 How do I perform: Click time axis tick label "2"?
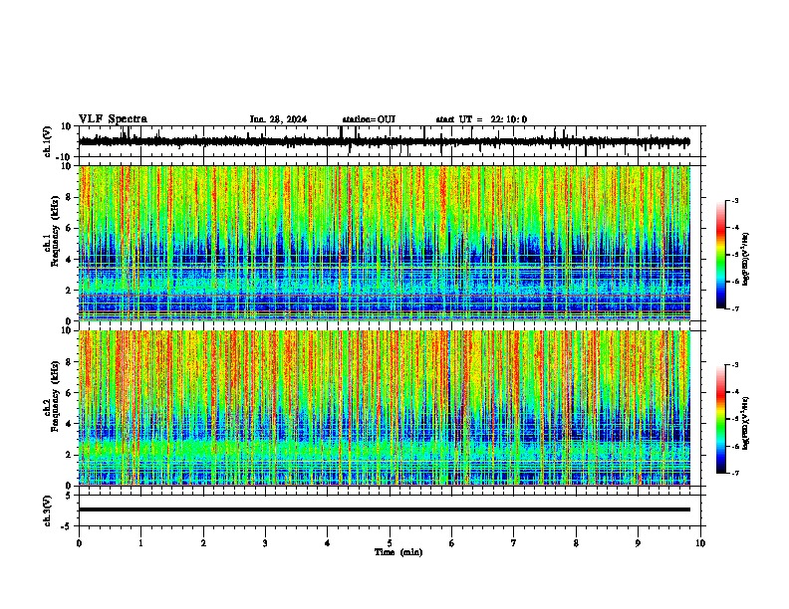point(203,543)
